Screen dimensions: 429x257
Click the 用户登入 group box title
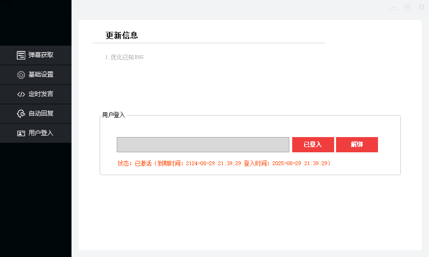click(113, 115)
